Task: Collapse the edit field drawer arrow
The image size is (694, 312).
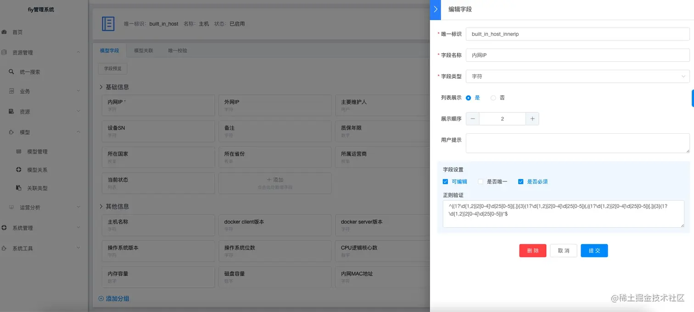Action: (435, 9)
